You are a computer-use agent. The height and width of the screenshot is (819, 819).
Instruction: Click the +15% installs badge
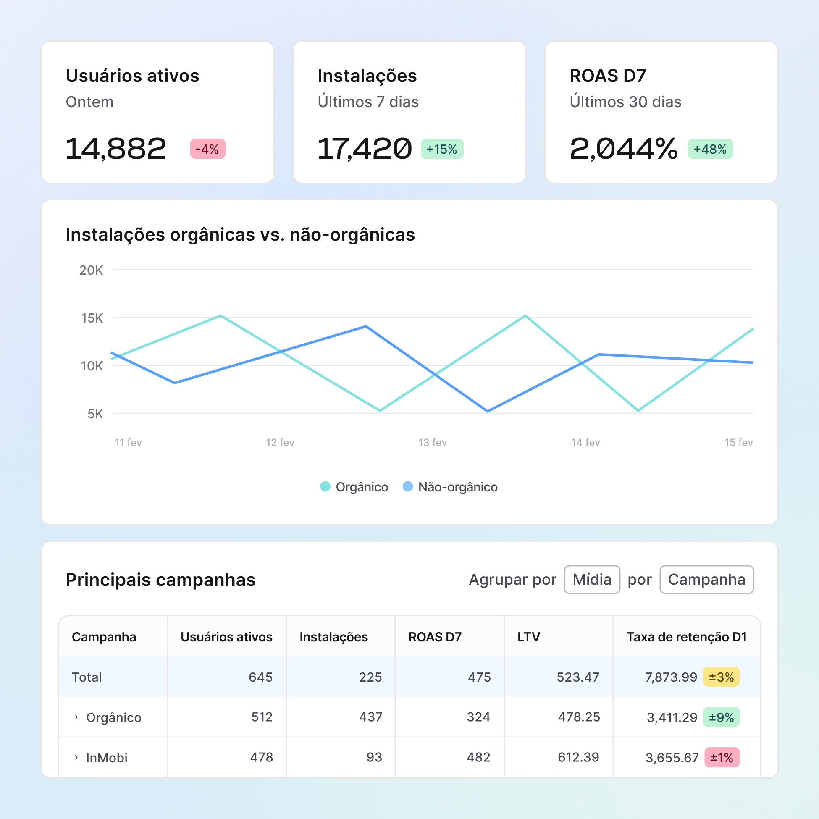442,149
